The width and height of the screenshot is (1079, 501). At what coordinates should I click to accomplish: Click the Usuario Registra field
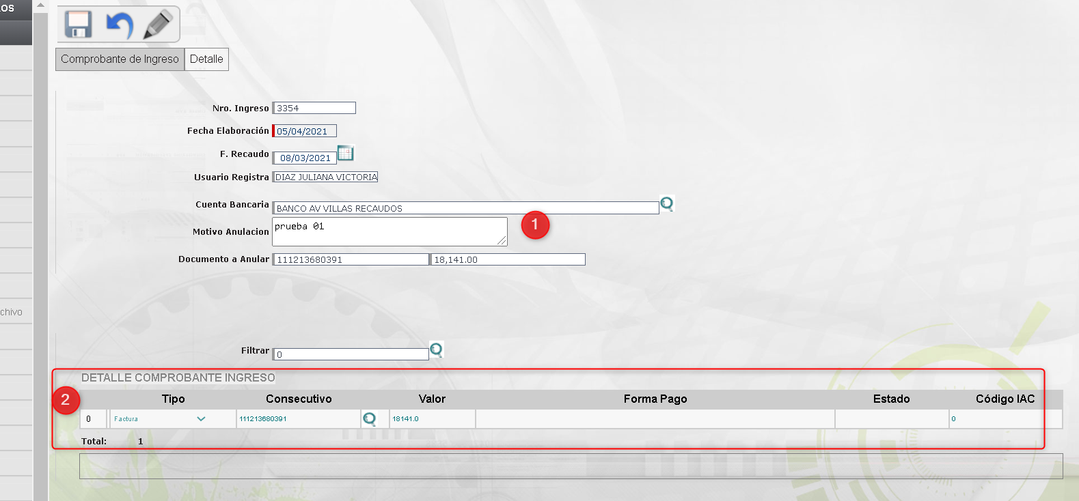click(x=325, y=177)
